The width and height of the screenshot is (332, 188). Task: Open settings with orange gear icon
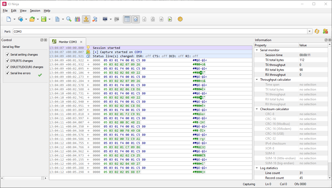[x=180, y=19]
